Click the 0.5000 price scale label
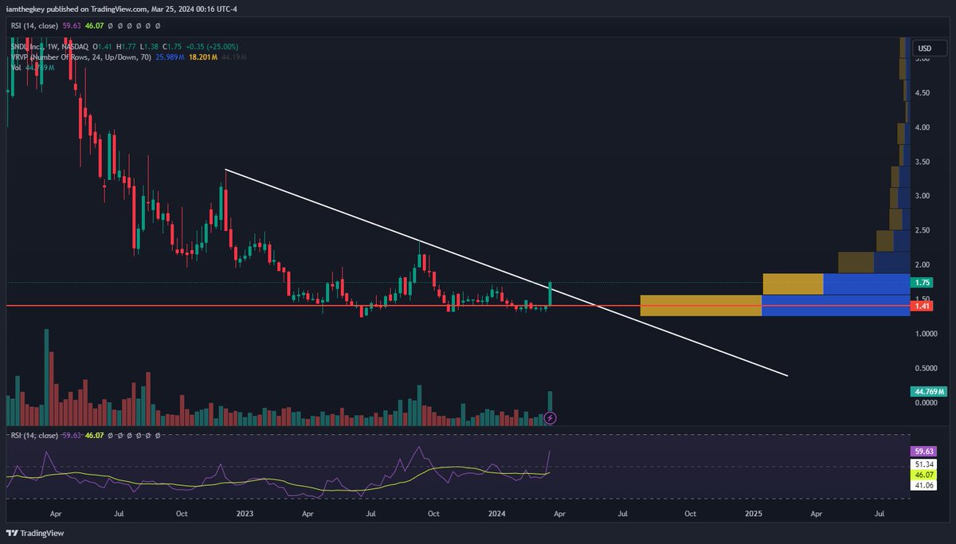The height and width of the screenshot is (544, 956). [925, 368]
